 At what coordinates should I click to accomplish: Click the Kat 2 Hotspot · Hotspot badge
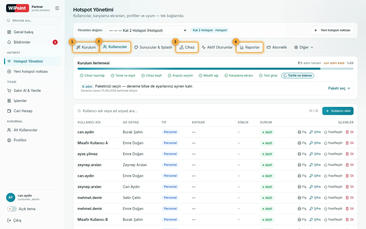coord(210,30)
